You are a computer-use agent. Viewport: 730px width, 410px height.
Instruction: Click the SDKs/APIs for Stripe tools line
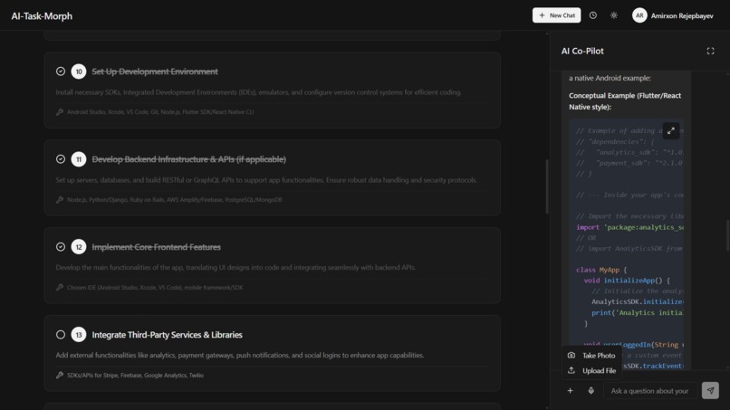coord(135,375)
